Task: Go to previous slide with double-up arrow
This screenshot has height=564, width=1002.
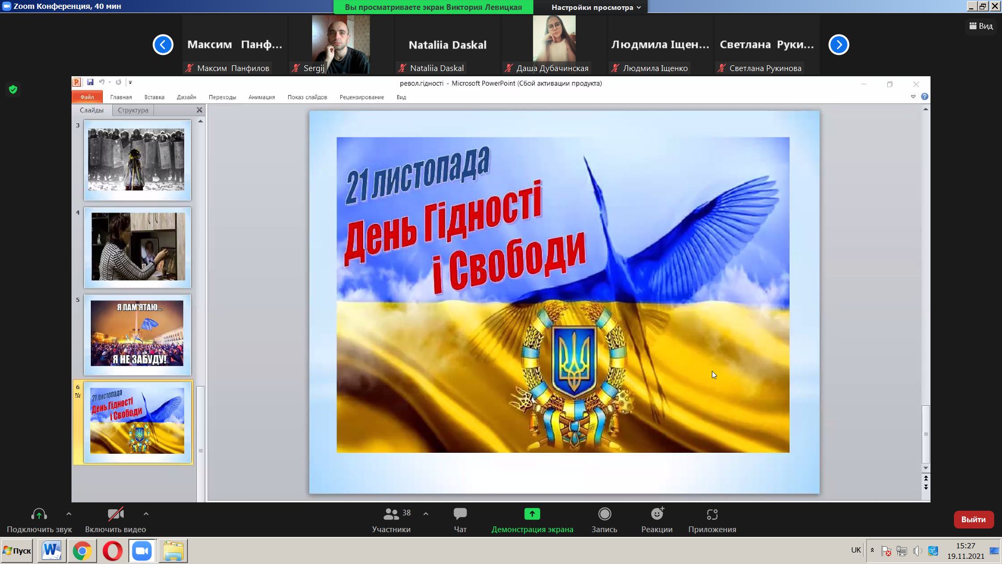Action: pyautogui.click(x=926, y=478)
